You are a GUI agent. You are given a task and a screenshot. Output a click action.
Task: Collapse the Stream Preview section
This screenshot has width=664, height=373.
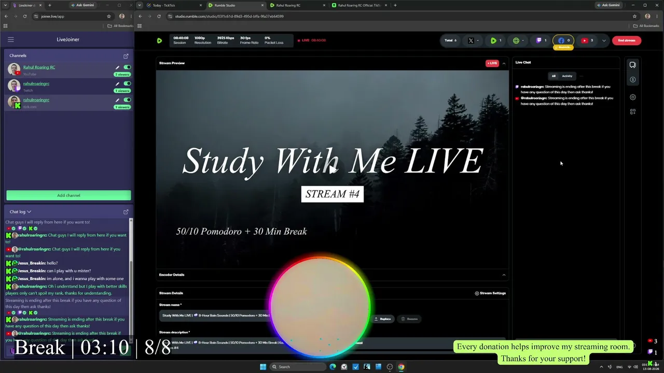504,63
